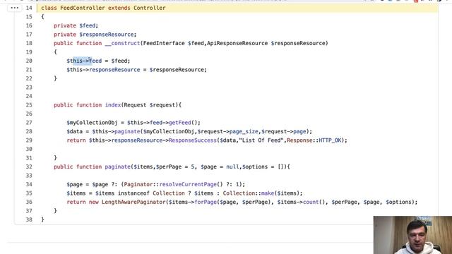Click the Controller parent class on line 14
The image size is (452, 254).
click(x=149, y=8)
